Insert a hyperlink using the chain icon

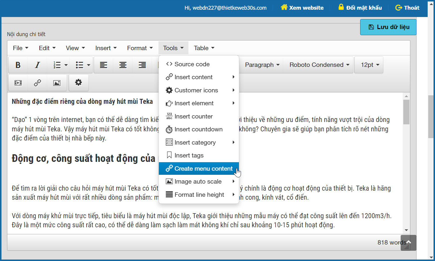(37, 83)
